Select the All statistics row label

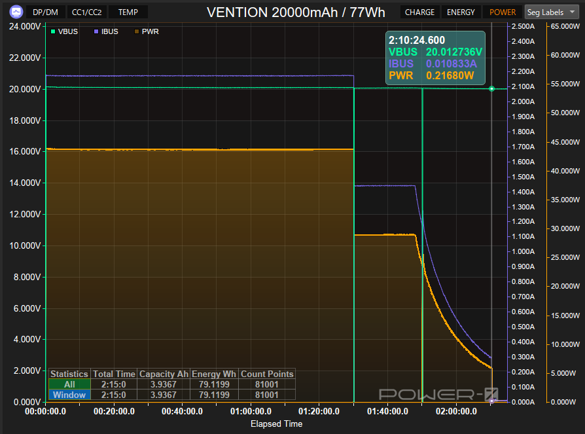pos(69,384)
